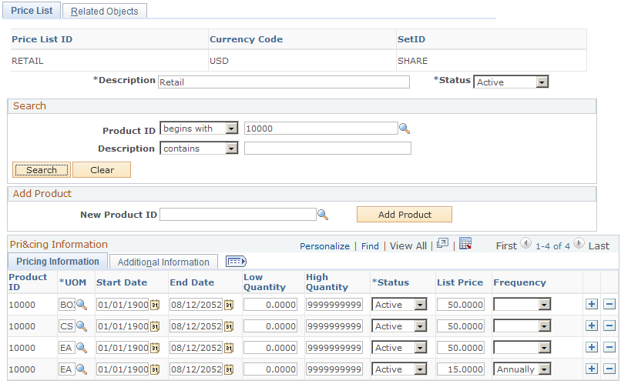
Task: Add row after Annually priced row
Action: point(592,369)
